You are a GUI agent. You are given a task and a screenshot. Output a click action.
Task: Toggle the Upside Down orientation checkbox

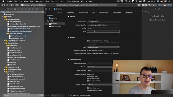88,77
